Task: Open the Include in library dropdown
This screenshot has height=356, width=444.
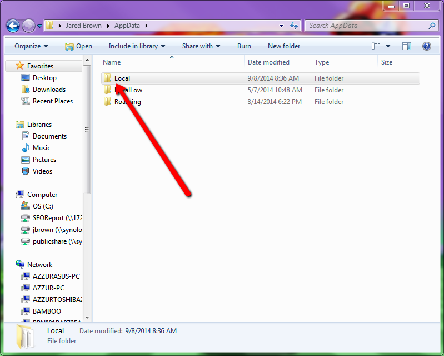Action: (x=137, y=46)
